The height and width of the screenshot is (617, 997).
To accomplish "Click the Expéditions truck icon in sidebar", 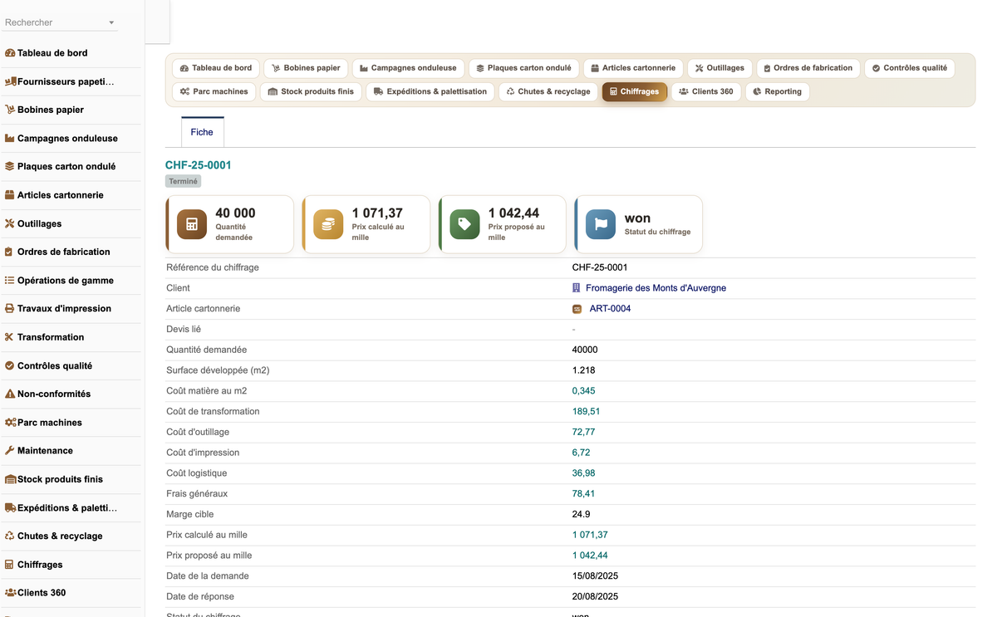I will tap(10, 507).
